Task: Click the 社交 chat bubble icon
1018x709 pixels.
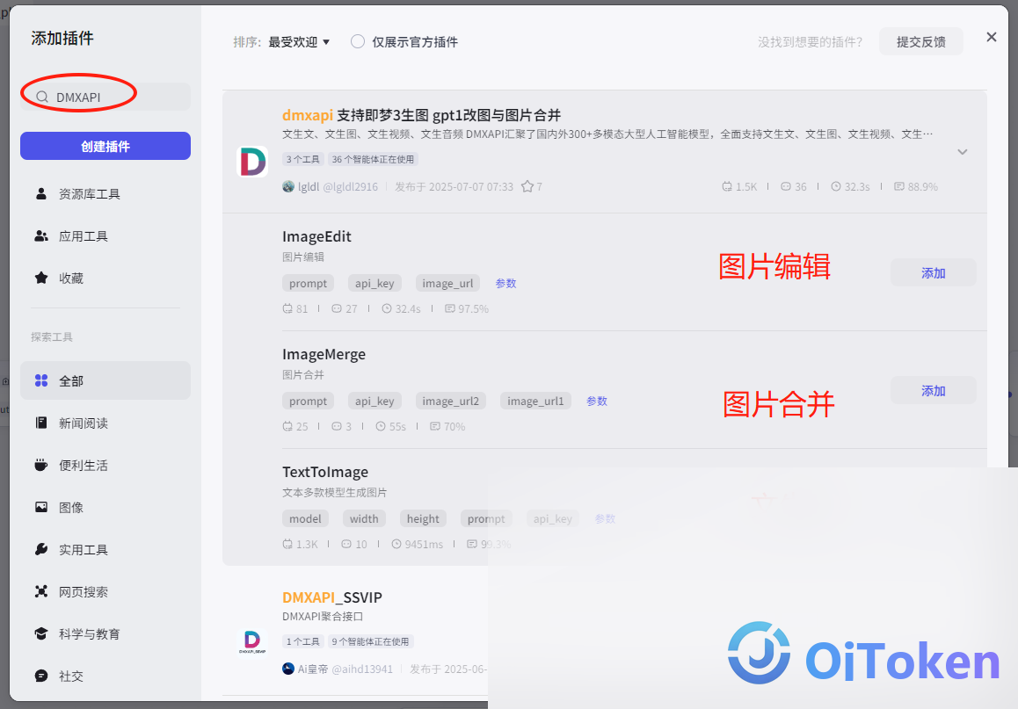Action: pyautogui.click(x=41, y=676)
